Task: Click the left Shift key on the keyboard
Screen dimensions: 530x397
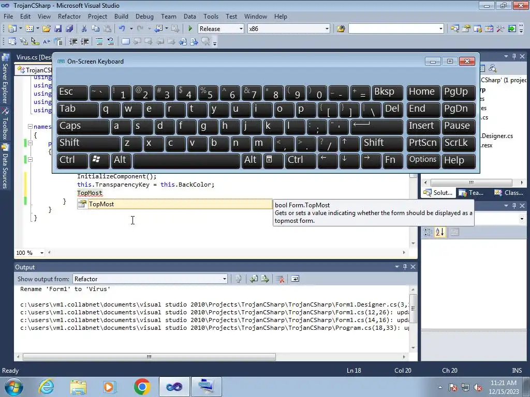Action: click(x=89, y=143)
